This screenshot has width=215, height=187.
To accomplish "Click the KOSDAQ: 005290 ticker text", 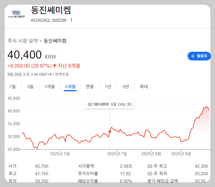I will point(49,20).
